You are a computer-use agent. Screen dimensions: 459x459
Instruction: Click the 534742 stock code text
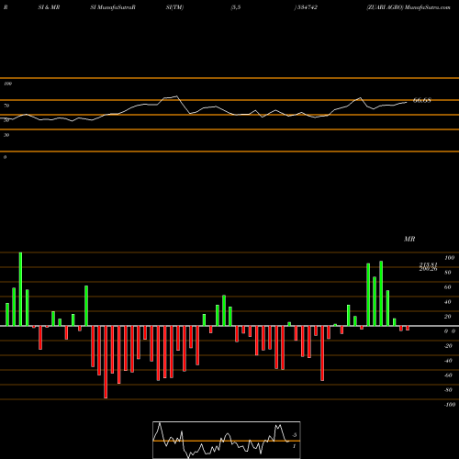308,7
